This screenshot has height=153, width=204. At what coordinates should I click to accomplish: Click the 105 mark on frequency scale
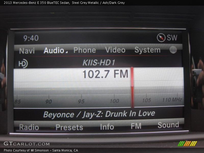click(147, 100)
